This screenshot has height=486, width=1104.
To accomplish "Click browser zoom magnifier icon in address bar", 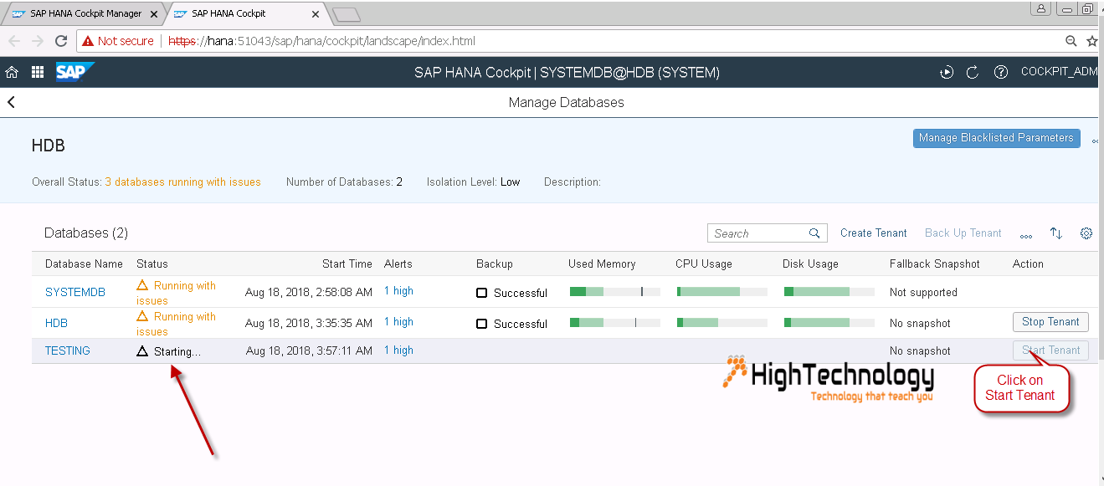I will point(1071,41).
